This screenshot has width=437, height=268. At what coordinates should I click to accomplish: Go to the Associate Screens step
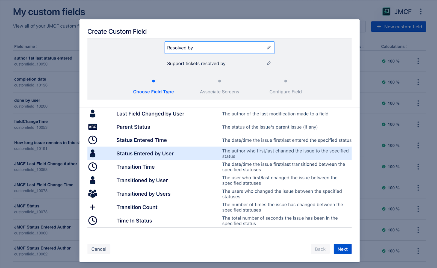click(x=220, y=92)
